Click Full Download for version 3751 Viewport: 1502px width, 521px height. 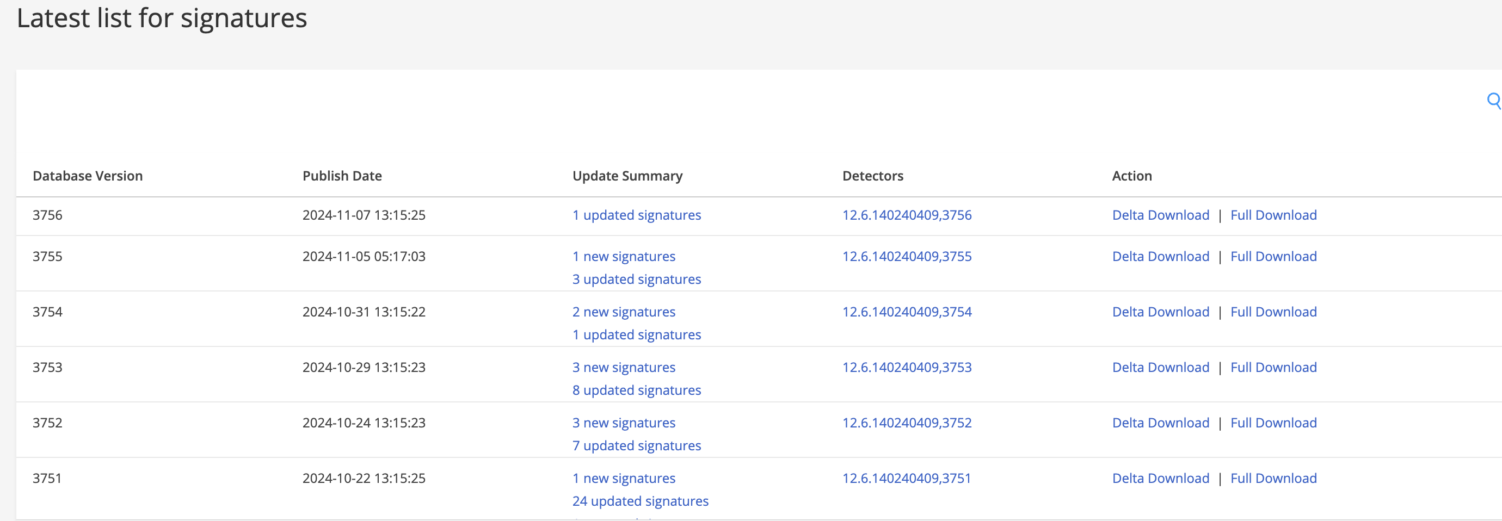coord(1274,478)
